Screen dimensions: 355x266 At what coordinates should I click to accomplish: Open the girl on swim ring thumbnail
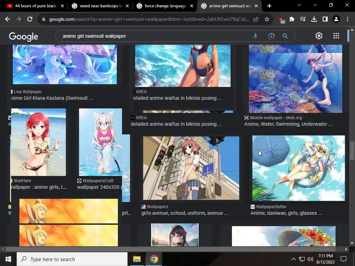pos(298,168)
